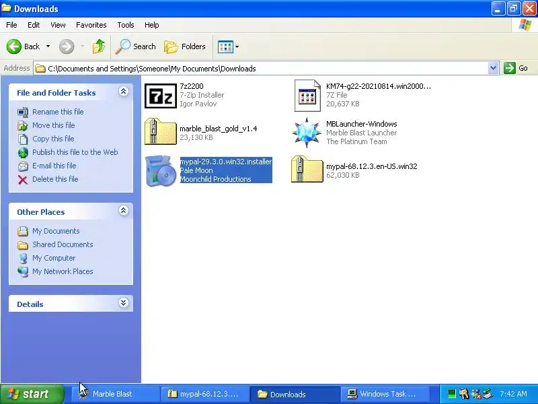Click the My Computer icon in Other Places

tap(23, 258)
